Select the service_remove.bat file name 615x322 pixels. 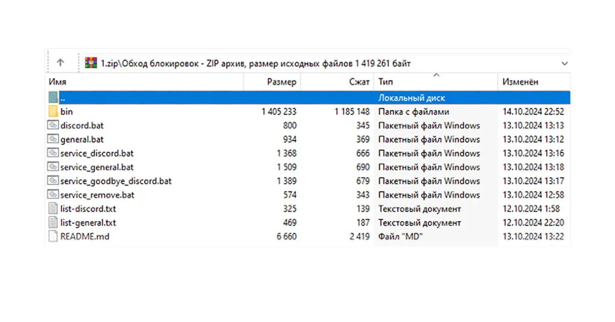click(97, 195)
